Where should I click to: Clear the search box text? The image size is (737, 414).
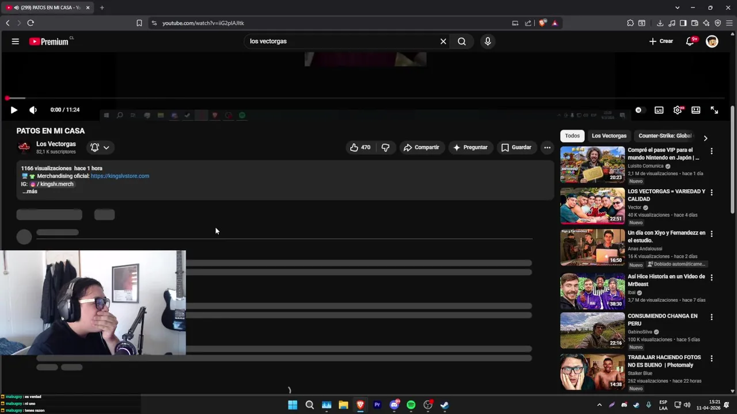443,41
